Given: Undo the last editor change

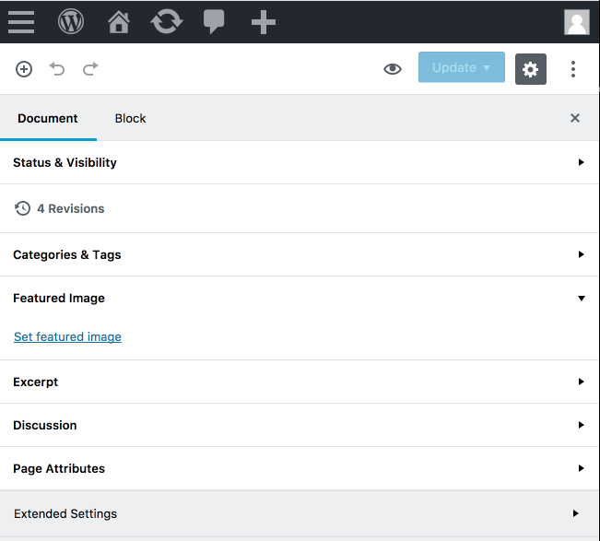Looking at the screenshot, I should (57, 69).
